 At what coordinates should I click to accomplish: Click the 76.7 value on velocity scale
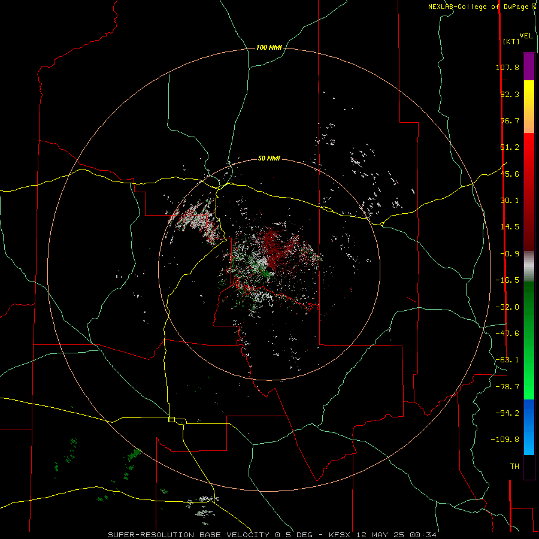(x=510, y=120)
